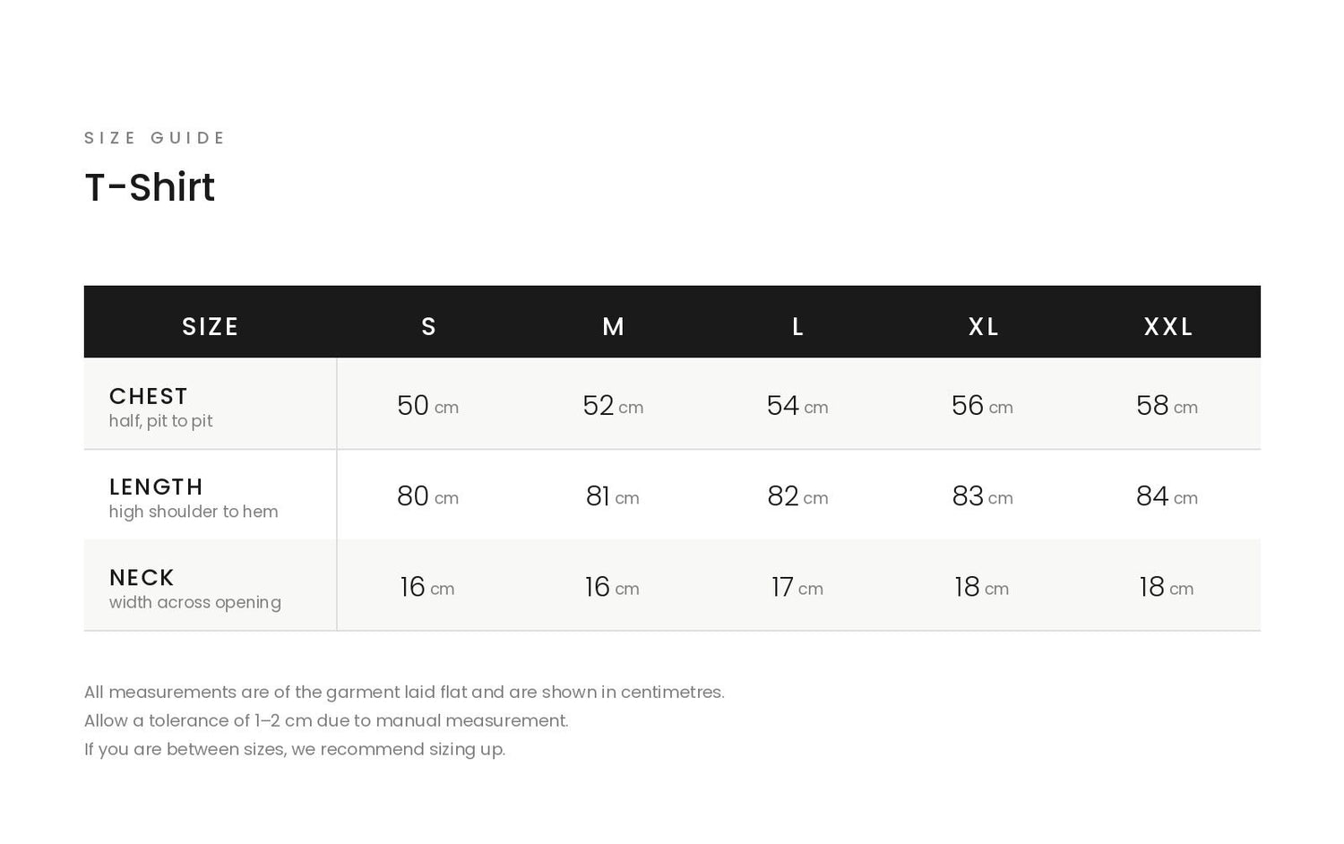Click the LENGTH row label
Image resolution: width=1344 pixels, height=844 pixels.
pos(156,487)
